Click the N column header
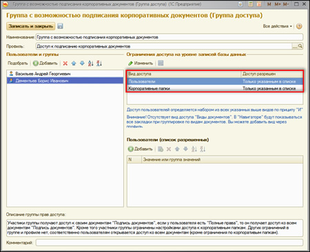Viewport: 310px width, 252px height. 134,160
